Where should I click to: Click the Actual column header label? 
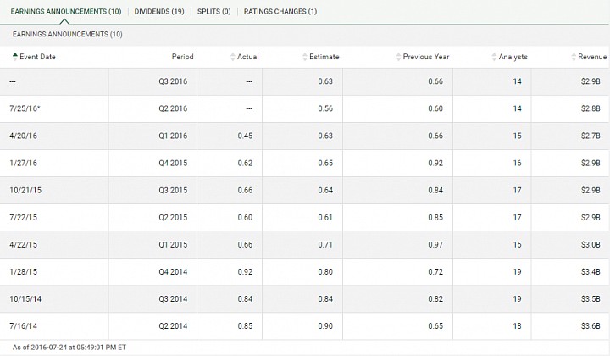coord(247,57)
